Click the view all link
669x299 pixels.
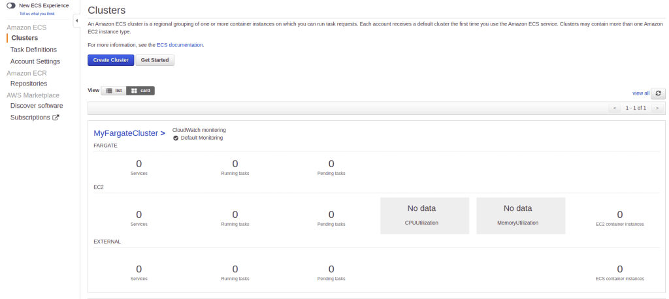pos(640,93)
